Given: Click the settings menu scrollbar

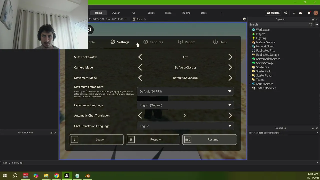Looking at the screenshot, I should pos(236,63).
